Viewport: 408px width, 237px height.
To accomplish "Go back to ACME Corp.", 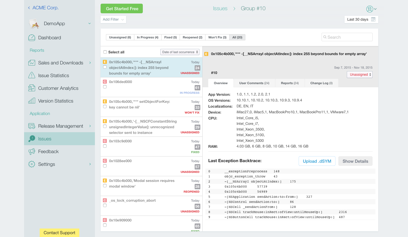I will (x=43, y=8).
